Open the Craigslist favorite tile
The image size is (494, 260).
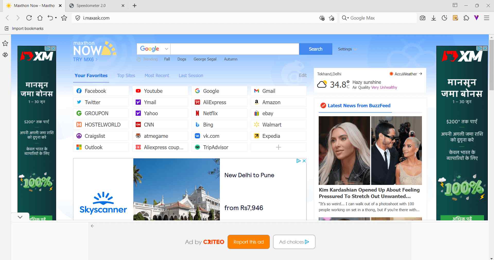point(101,136)
